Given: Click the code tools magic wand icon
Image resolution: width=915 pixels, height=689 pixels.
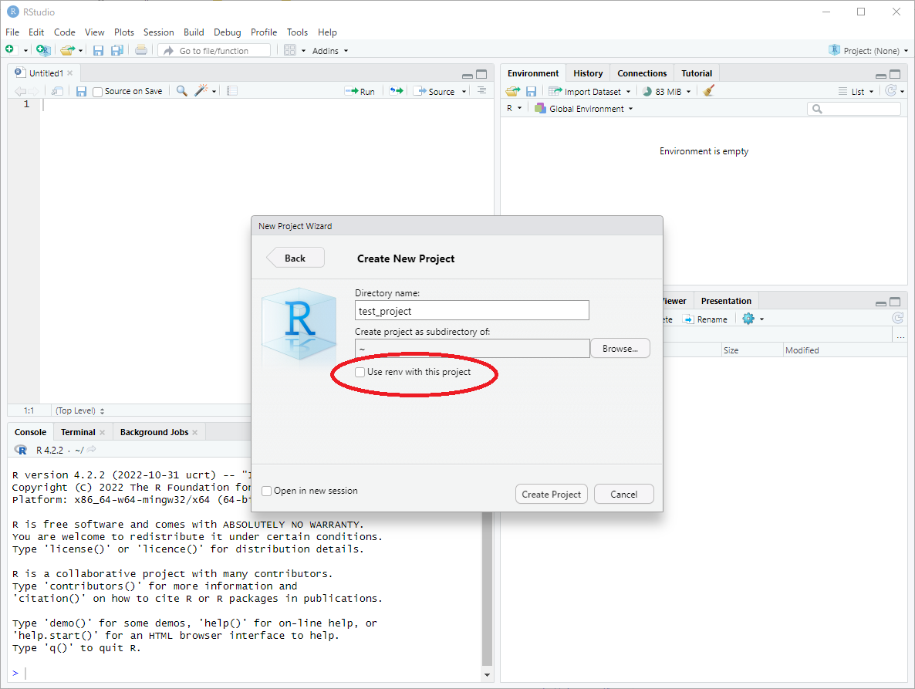Looking at the screenshot, I should [x=201, y=91].
